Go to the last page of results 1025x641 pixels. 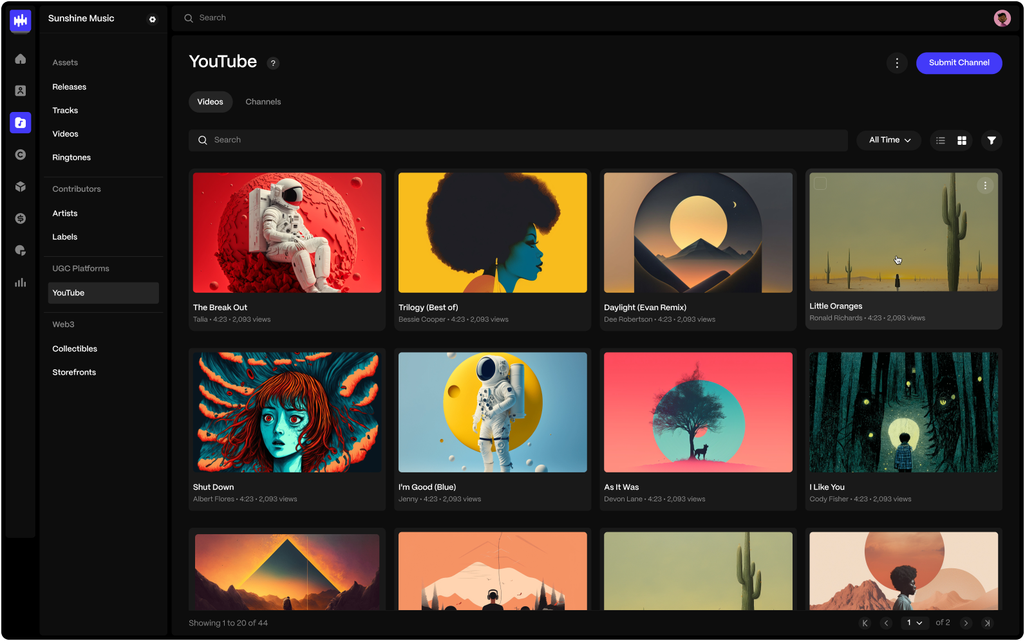(987, 623)
